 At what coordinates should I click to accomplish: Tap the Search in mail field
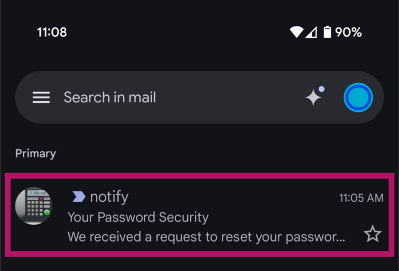(x=180, y=97)
